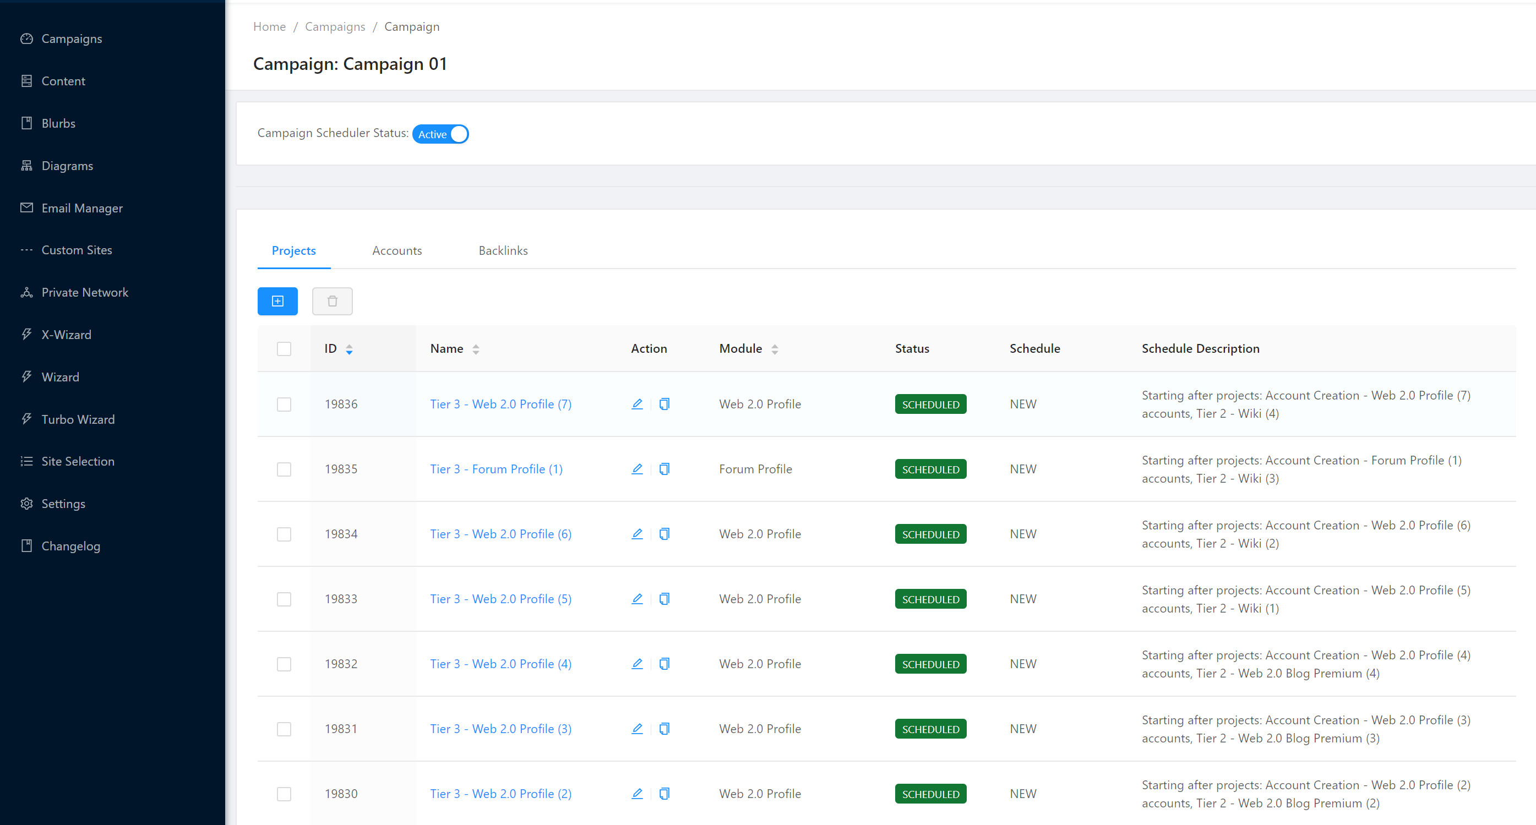
Task: Open Turbo Wizard in sidebar
Action: [x=78, y=419]
